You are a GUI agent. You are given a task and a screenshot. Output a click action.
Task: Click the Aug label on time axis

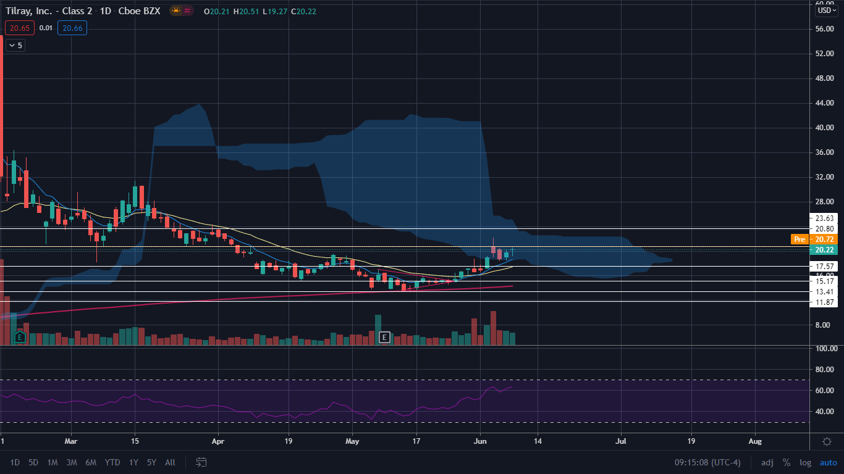754,442
